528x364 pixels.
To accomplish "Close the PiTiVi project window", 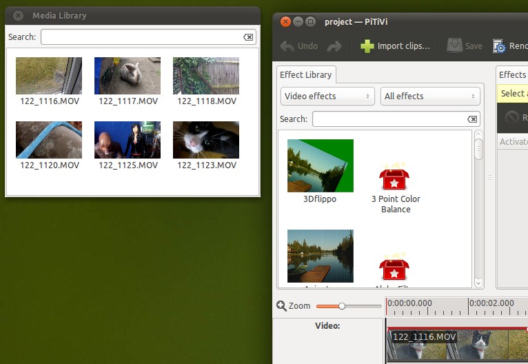I will click(285, 22).
